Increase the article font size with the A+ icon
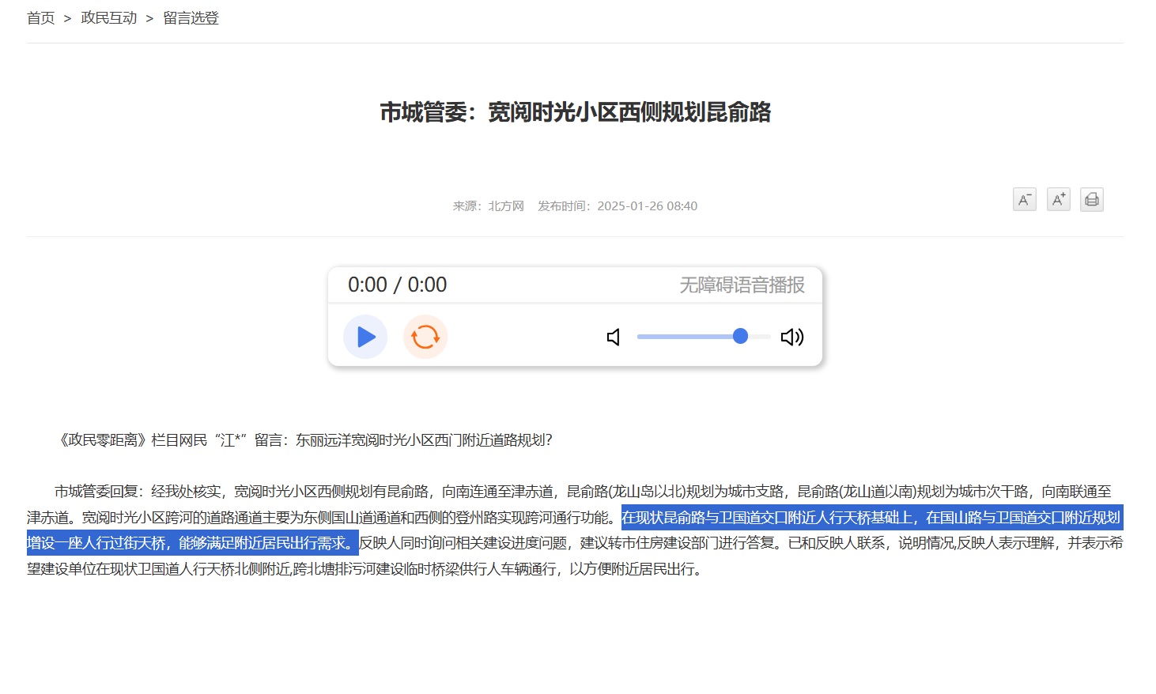This screenshot has height=694, width=1156. (x=1058, y=200)
